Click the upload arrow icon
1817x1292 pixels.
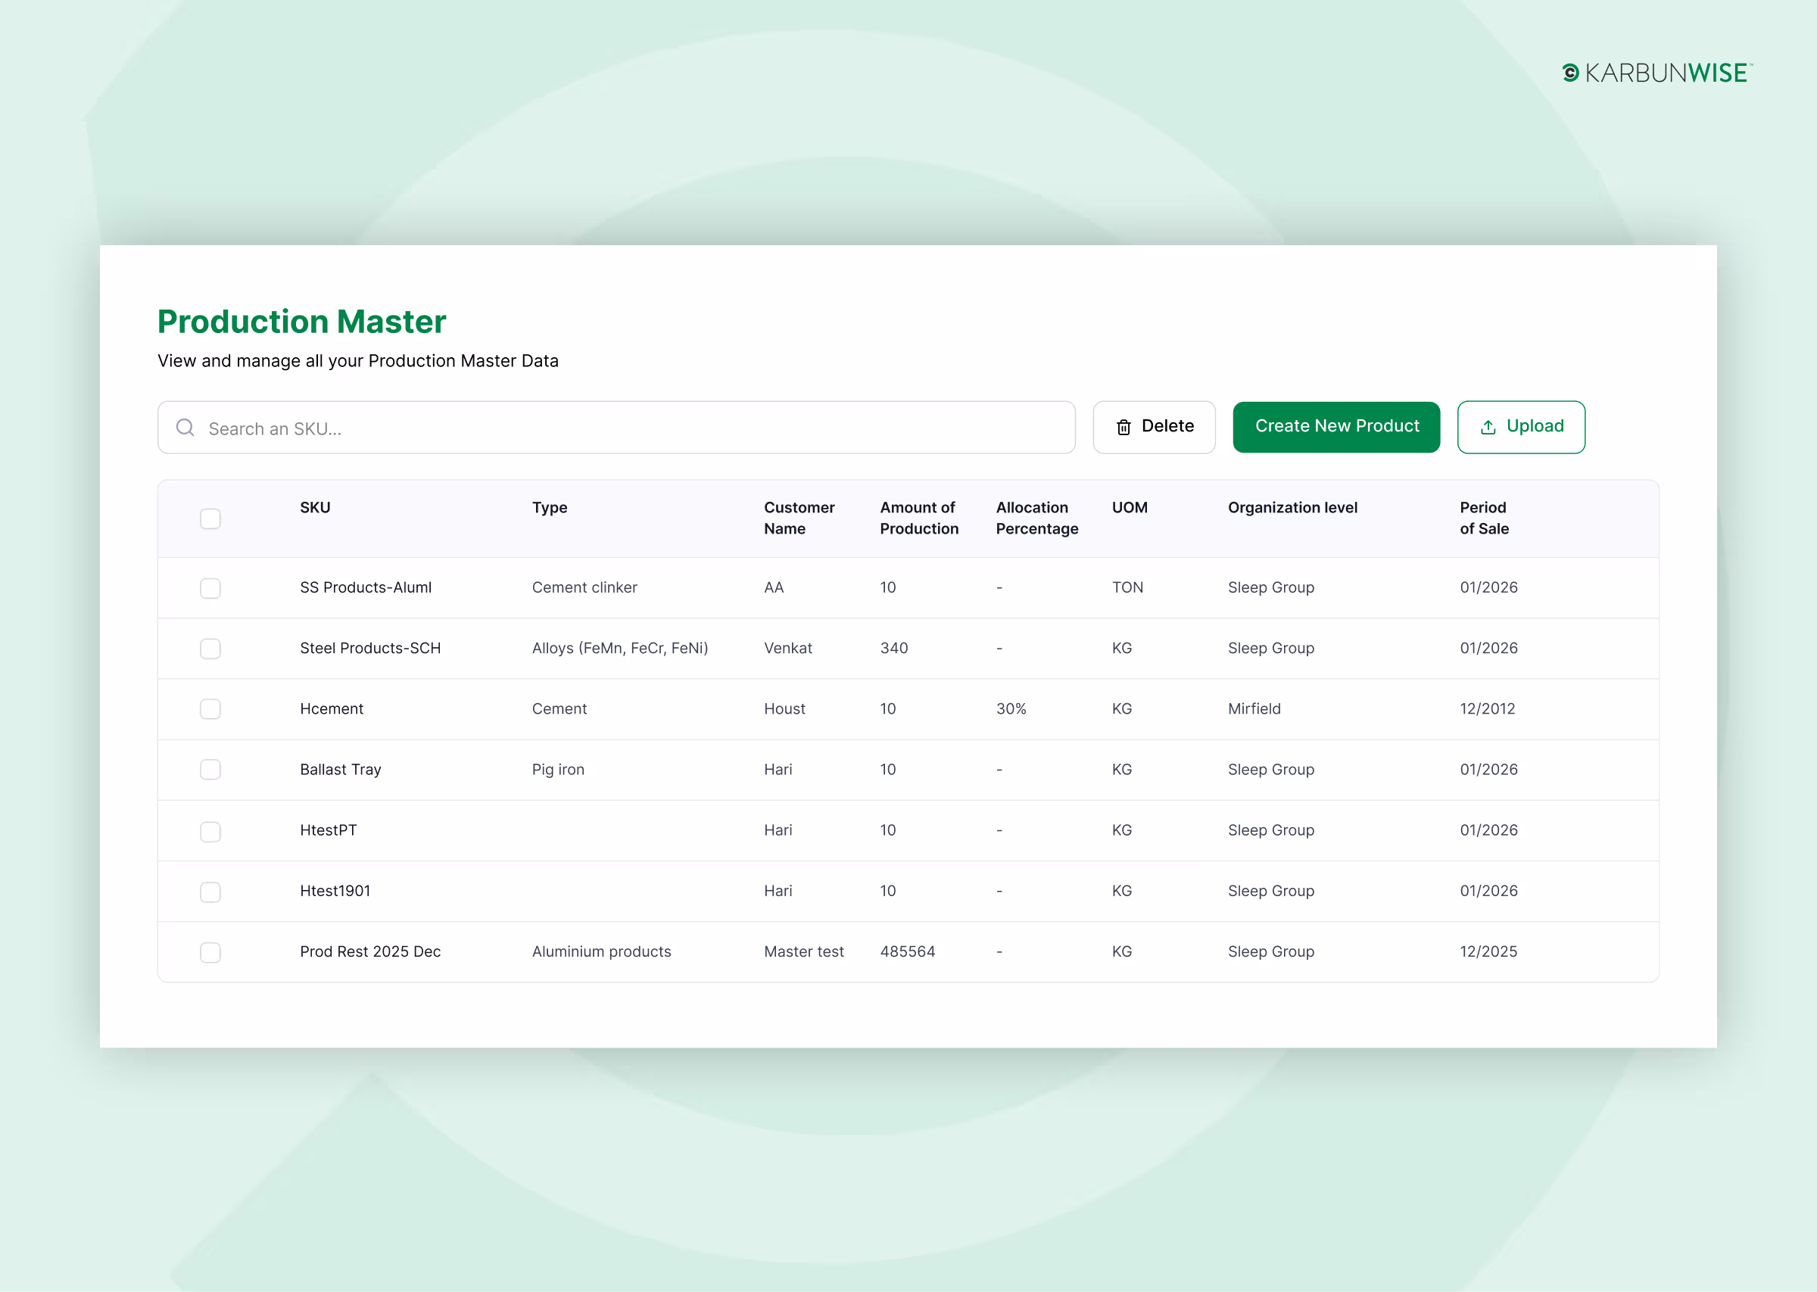[1488, 427]
